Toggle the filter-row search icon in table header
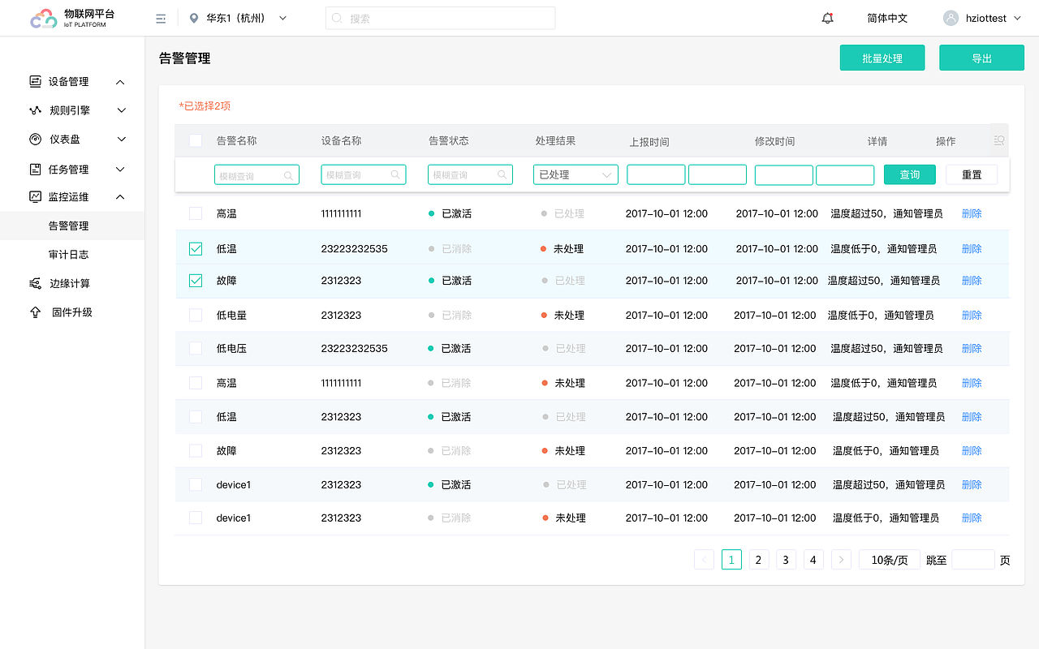1039x649 pixels. (x=999, y=140)
